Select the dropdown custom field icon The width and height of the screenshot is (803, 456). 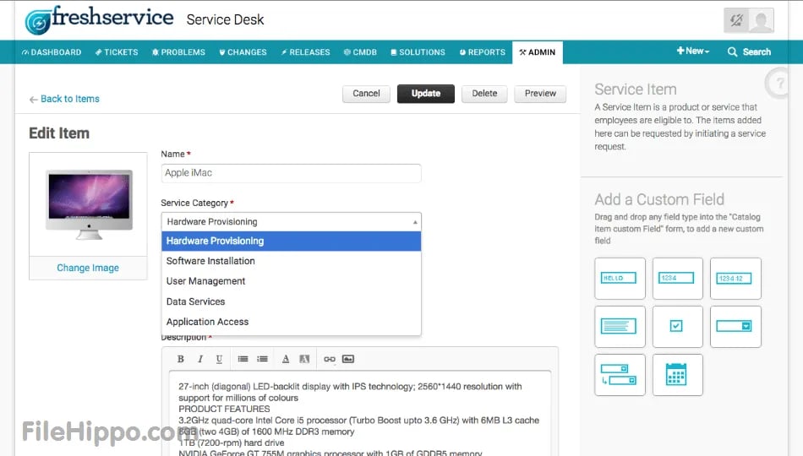735,327
